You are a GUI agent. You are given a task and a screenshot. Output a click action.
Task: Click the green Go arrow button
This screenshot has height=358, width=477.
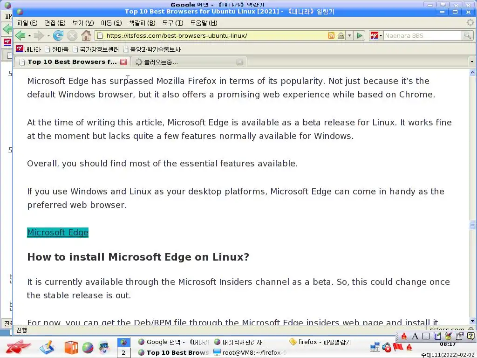[x=360, y=35]
